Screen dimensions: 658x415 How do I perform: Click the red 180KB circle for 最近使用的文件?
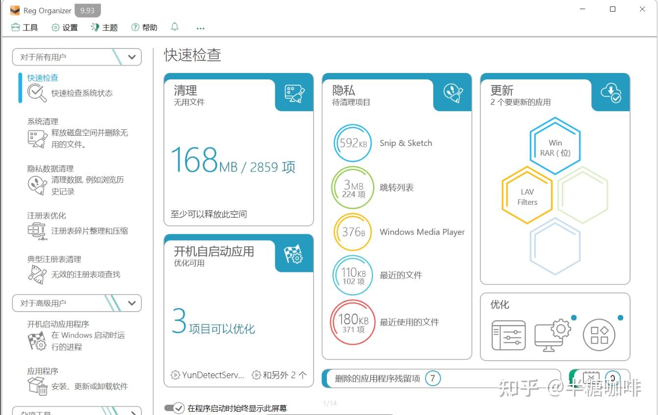coord(353,322)
